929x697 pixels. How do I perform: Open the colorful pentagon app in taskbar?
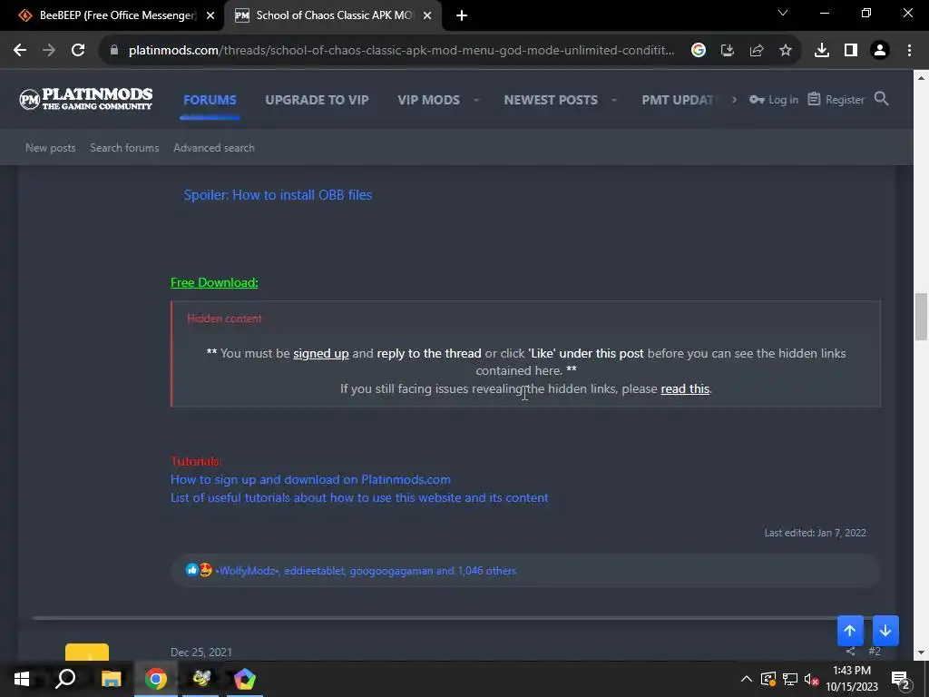[x=245, y=679]
